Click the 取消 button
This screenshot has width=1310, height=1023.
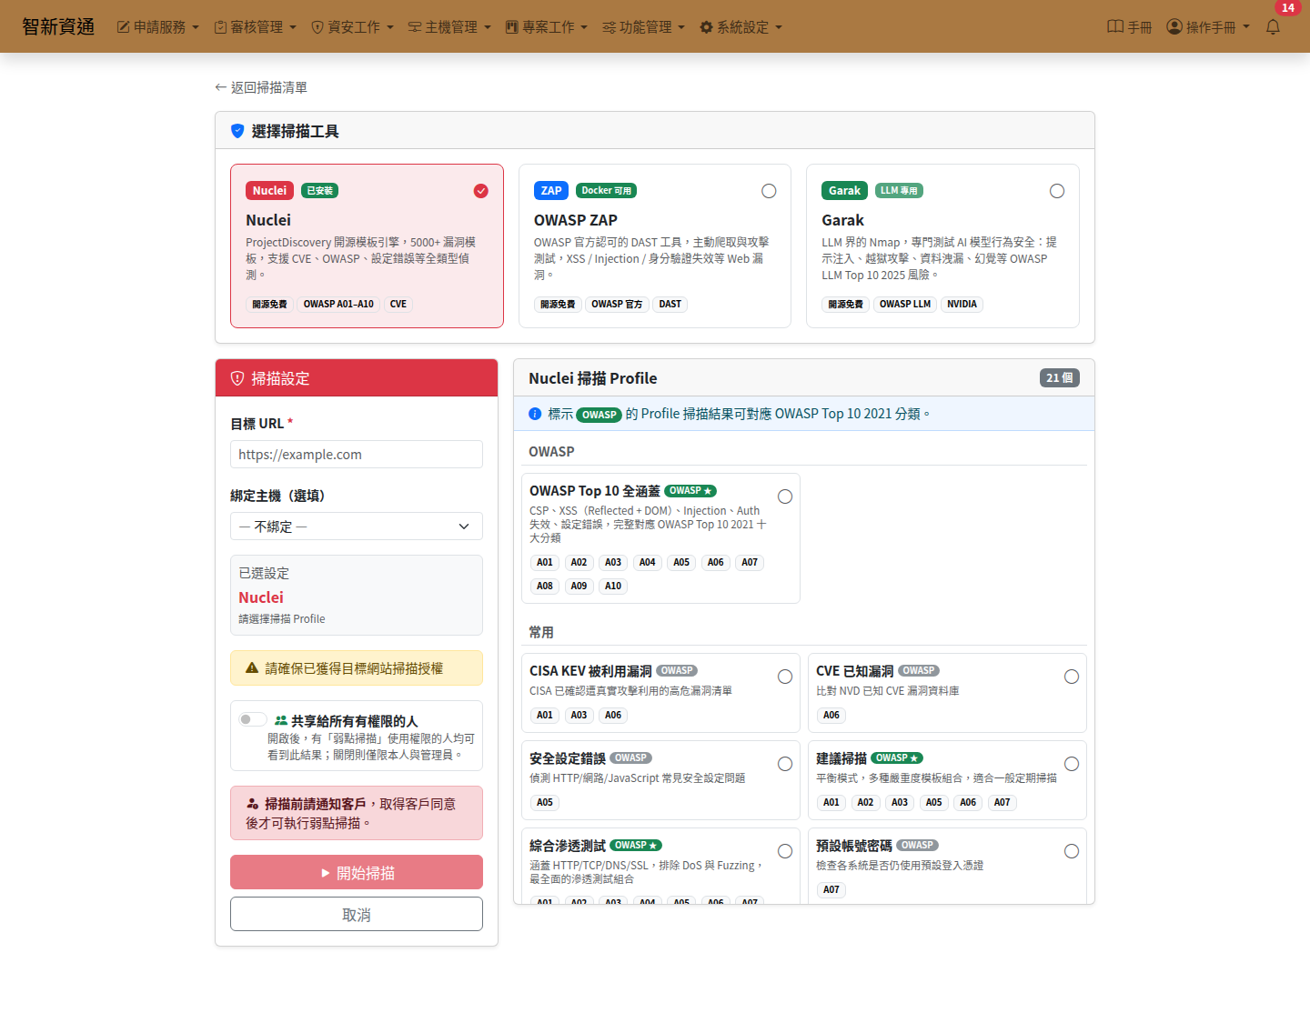pos(357,914)
